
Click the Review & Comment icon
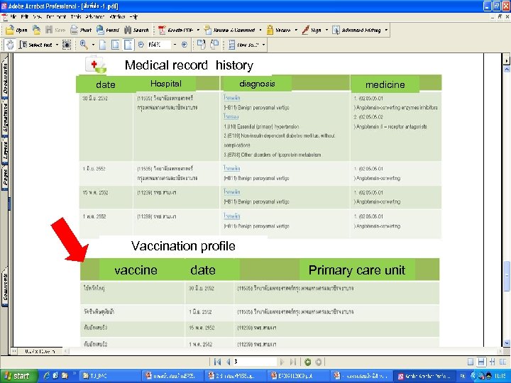207,30
